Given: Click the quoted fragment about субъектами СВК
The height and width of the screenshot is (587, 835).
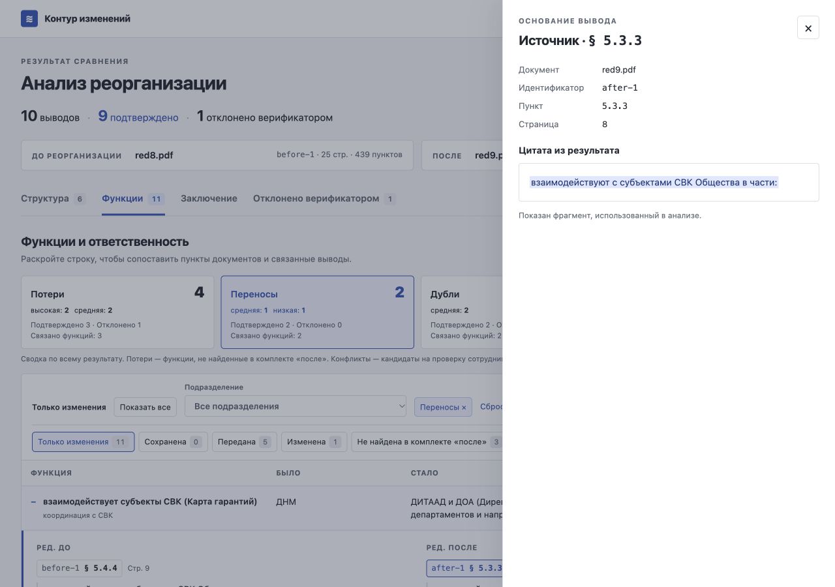Looking at the screenshot, I should (x=654, y=183).
